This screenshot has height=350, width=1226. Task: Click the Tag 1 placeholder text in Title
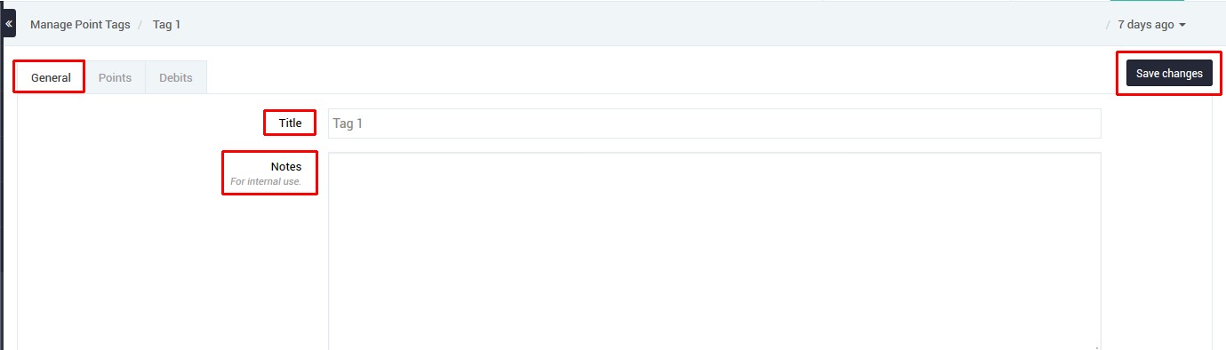tap(348, 123)
